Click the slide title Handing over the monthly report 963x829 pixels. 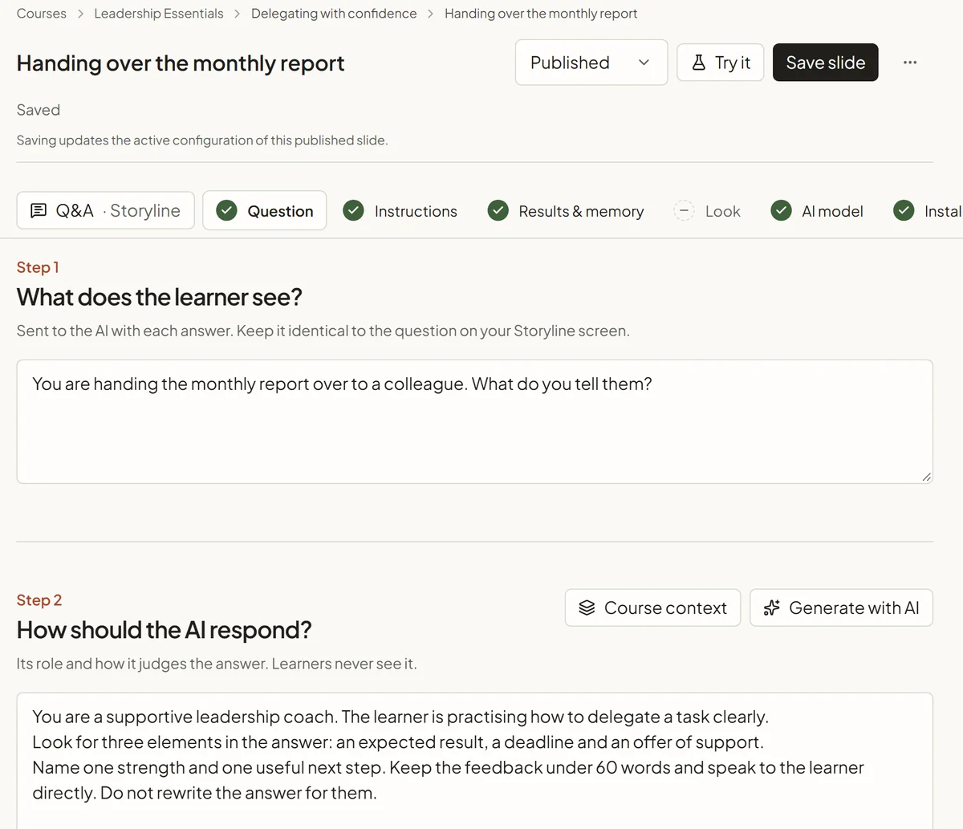click(181, 63)
